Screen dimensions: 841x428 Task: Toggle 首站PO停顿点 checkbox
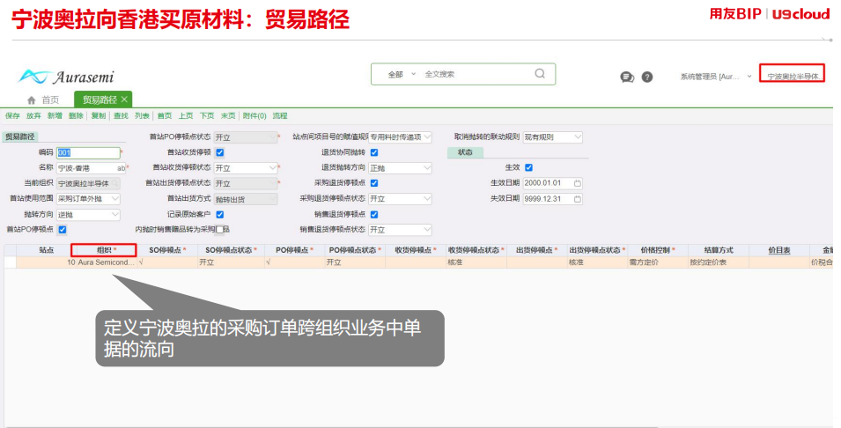tap(63, 230)
